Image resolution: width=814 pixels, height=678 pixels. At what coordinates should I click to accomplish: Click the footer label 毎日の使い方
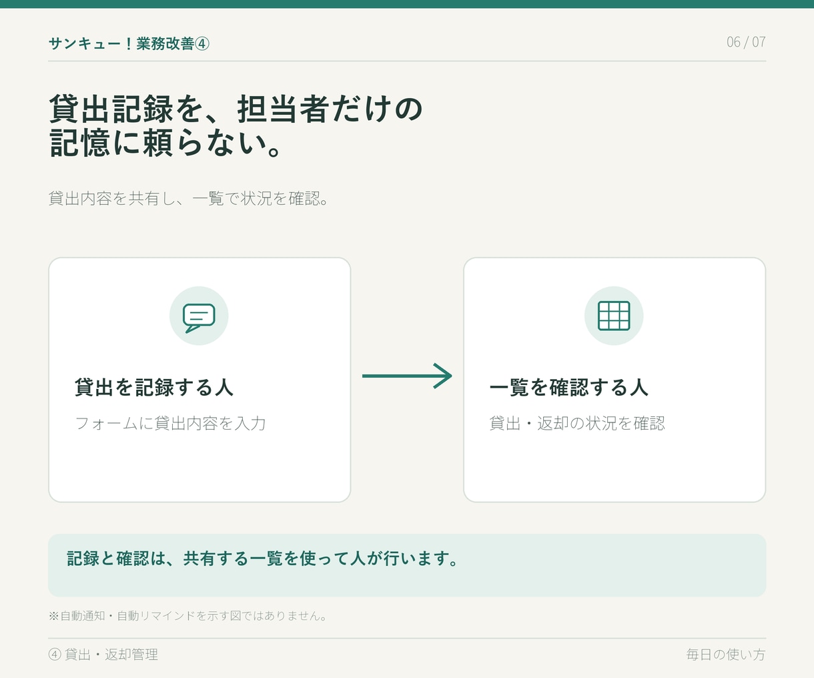(726, 655)
